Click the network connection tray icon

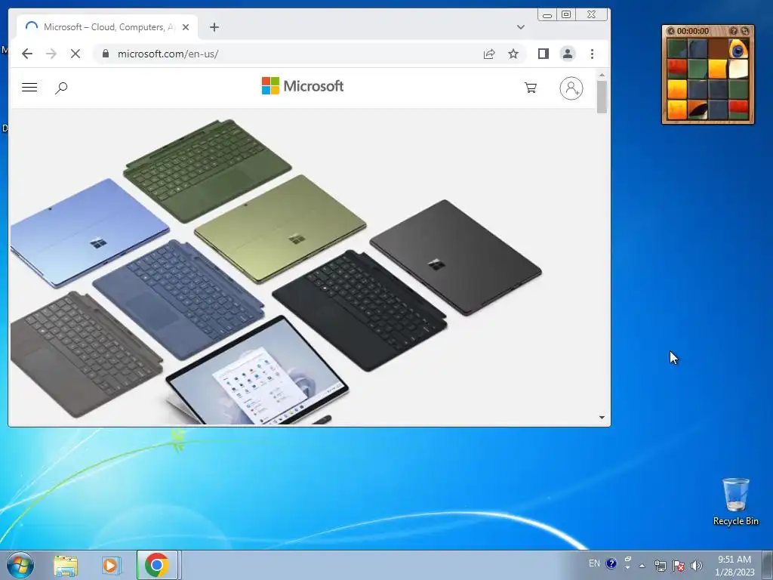click(660, 566)
